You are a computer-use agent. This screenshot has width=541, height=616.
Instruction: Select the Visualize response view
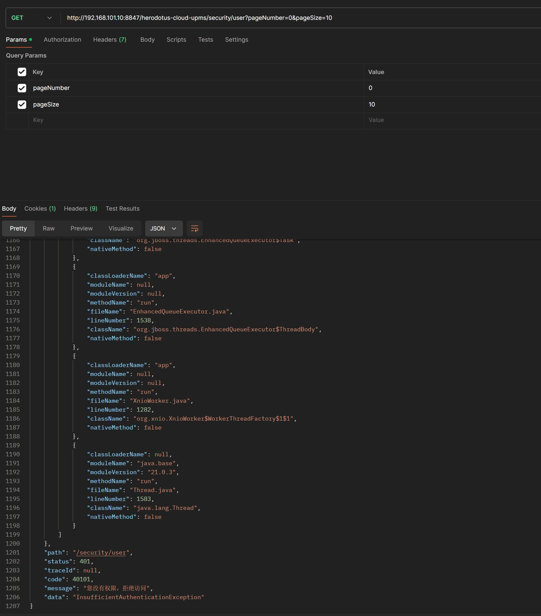(x=121, y=228)
